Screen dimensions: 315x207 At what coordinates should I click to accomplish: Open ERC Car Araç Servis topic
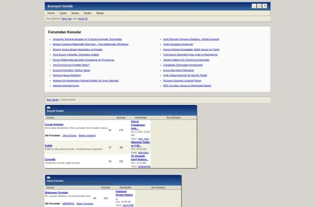click(x=187, y=85)
